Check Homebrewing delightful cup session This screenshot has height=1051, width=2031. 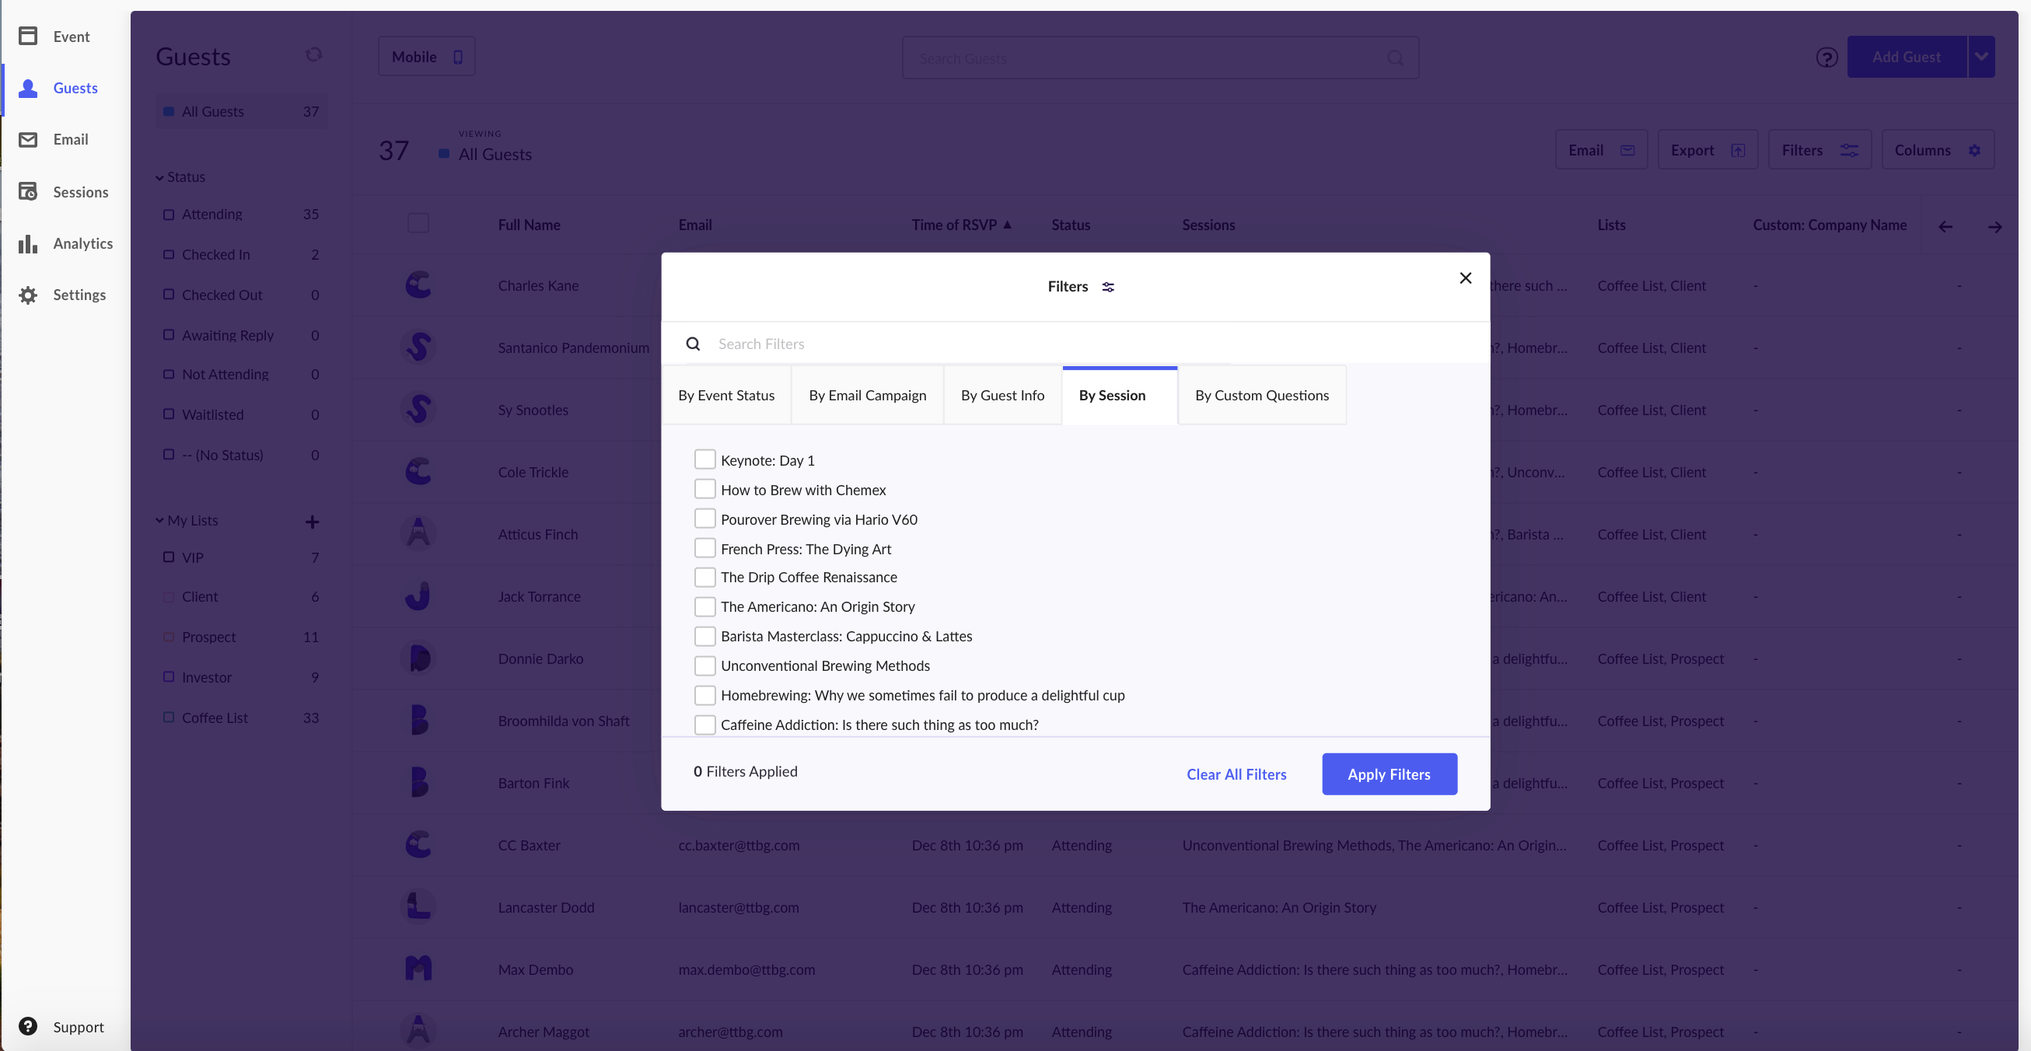click(x=704, y=695)
